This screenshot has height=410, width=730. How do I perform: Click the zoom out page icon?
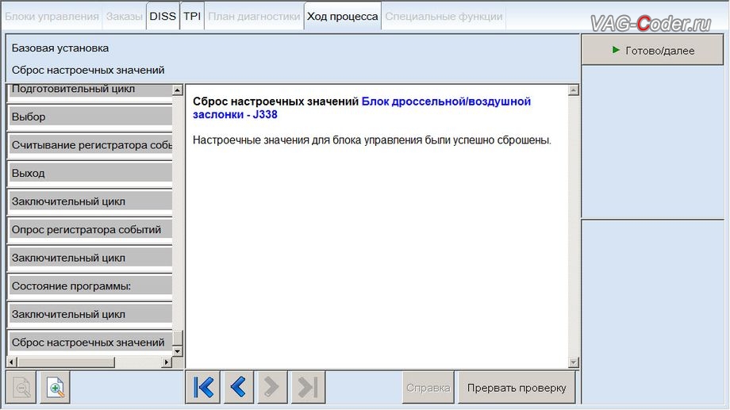click(21, 387)
